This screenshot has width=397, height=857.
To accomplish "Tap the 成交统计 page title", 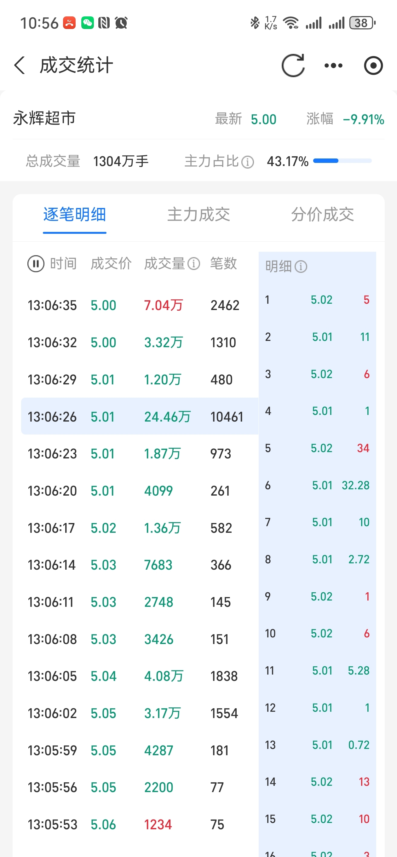I will (x=77, y=65).
